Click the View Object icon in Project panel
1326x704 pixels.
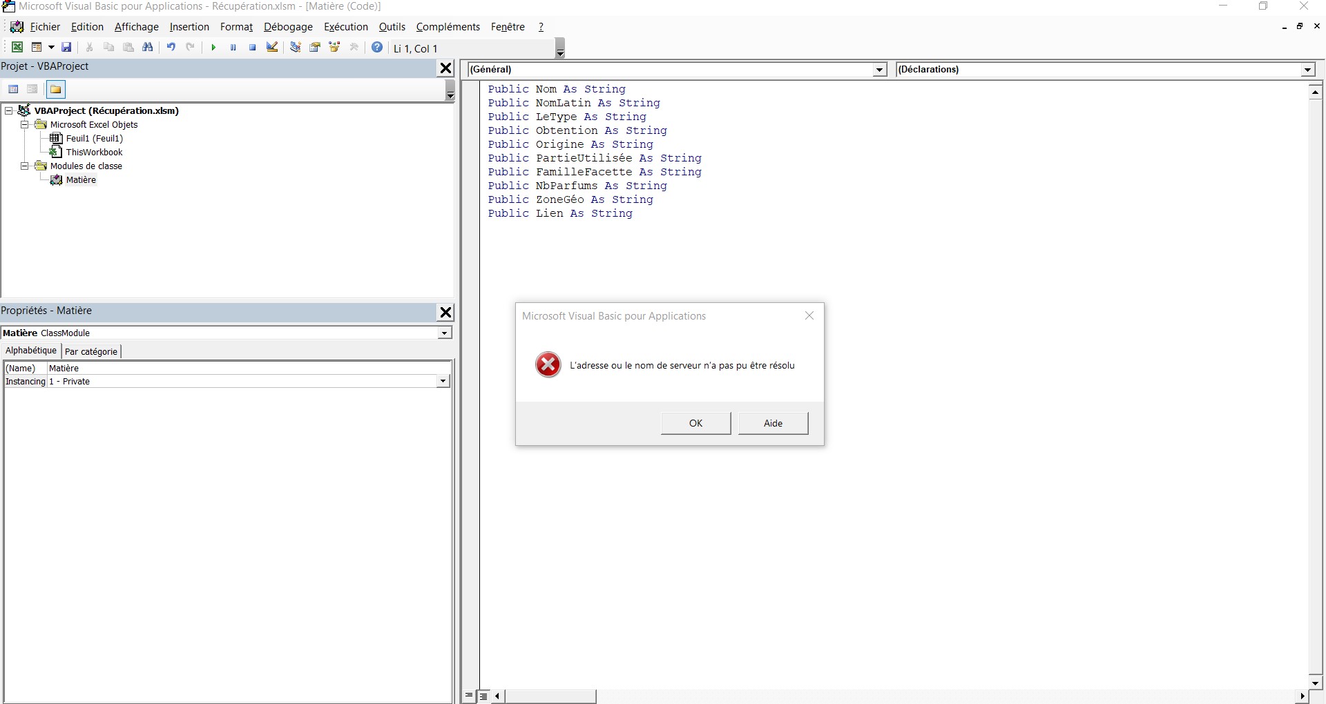click(x=32, y=89)
